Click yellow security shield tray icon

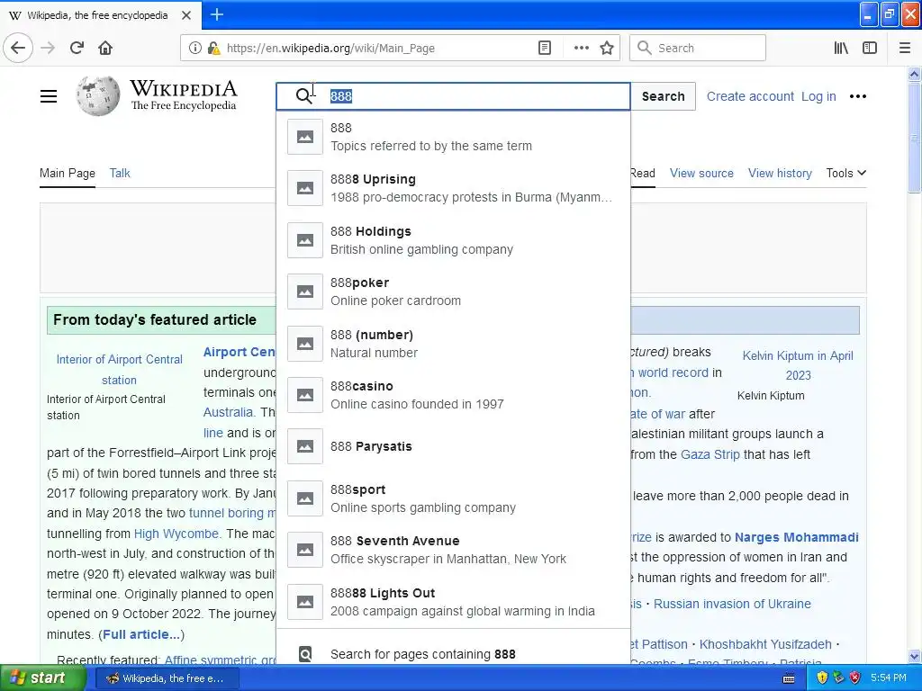822,678
